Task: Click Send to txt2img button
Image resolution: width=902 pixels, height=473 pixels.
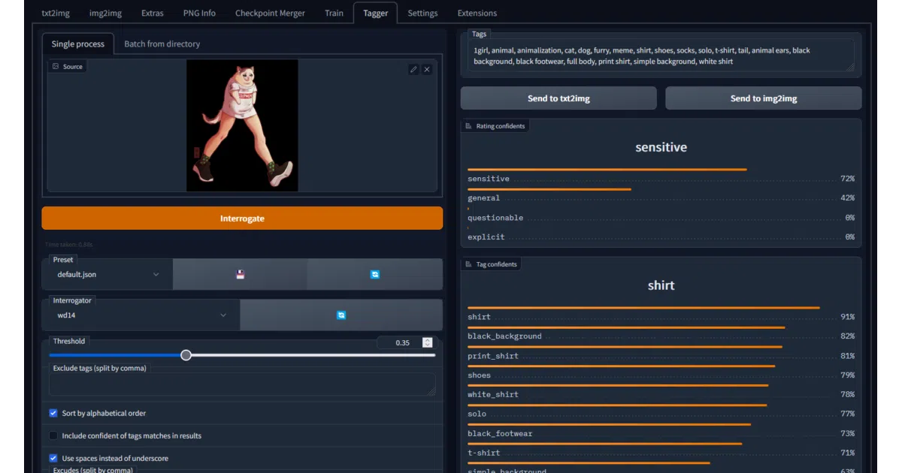Action: click(558, 98)
